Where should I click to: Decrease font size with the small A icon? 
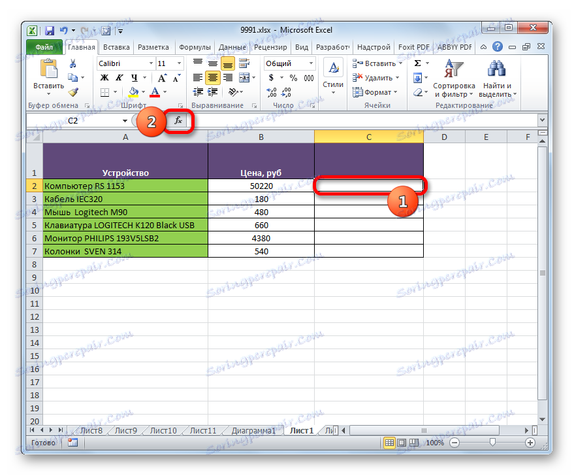177,78
